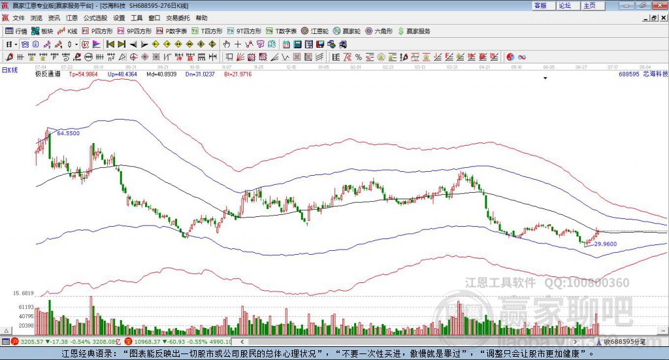Click the Shanghai index 3205.57 status entry
This screenshot has width=669, height=360.
67,342
